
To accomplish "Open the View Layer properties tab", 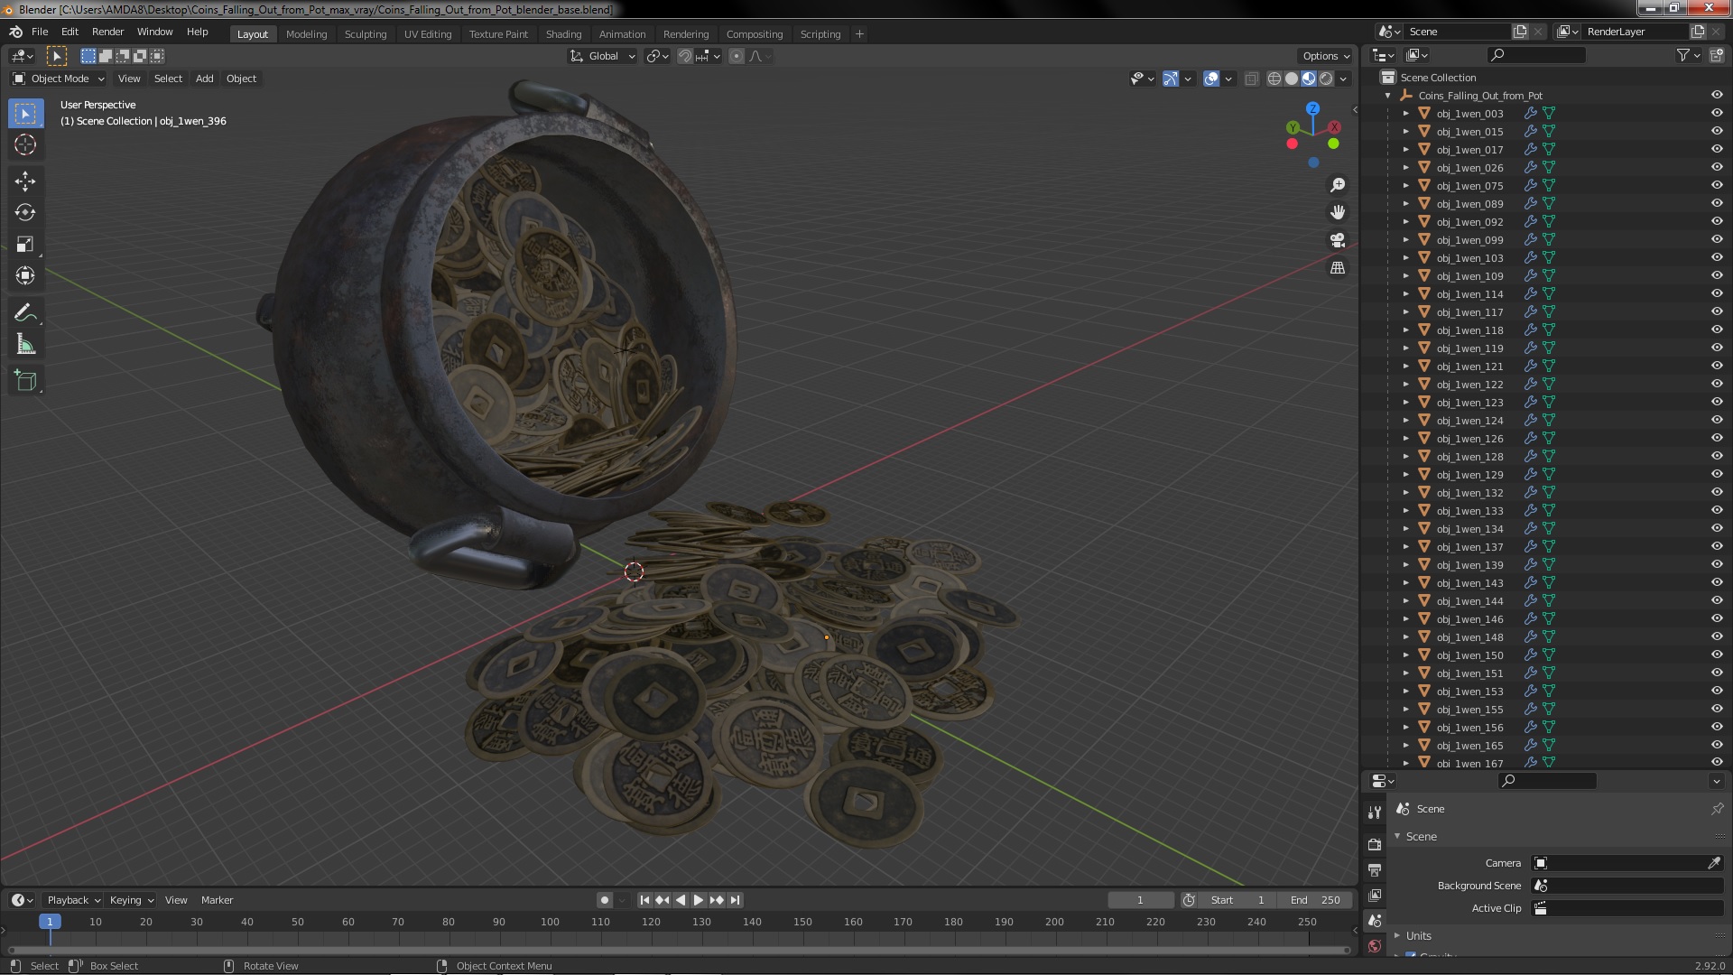I will pyautogui.click(x=1375, y=896).
